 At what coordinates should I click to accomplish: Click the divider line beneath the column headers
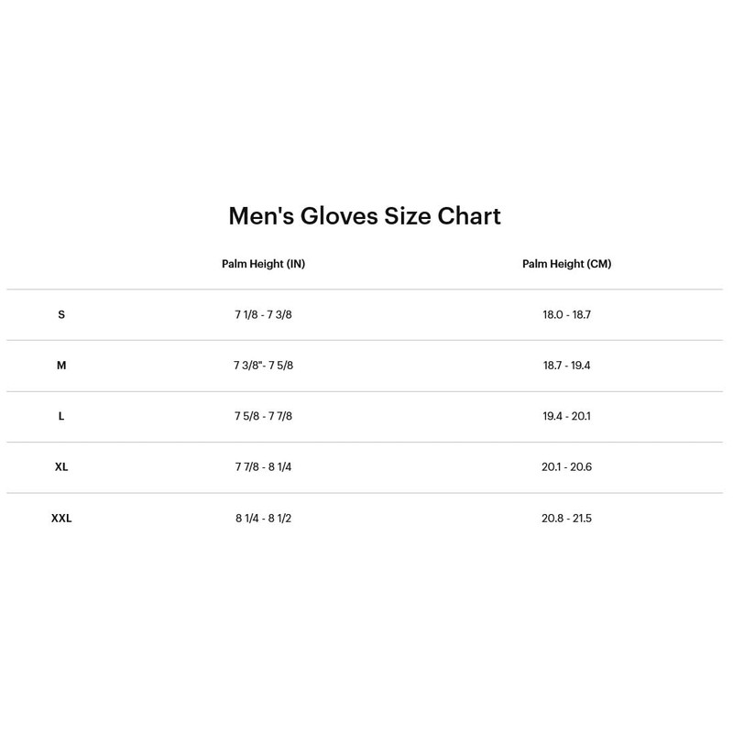click(x=365, y=290)
